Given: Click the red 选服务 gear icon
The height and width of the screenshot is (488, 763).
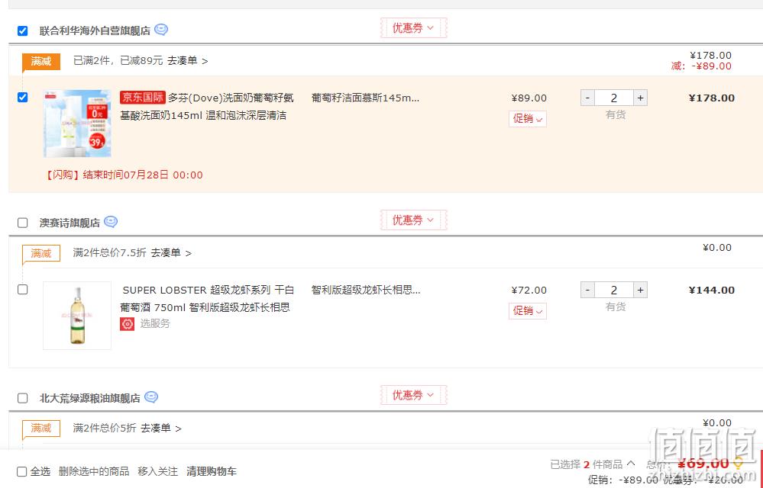Looking at the screenshot, I should click(x=127, y=324).
